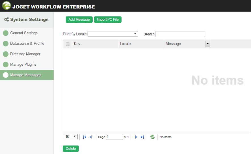Click the 'Filter By Locale' label
This screenshot has height=154, width=251.
75,34
